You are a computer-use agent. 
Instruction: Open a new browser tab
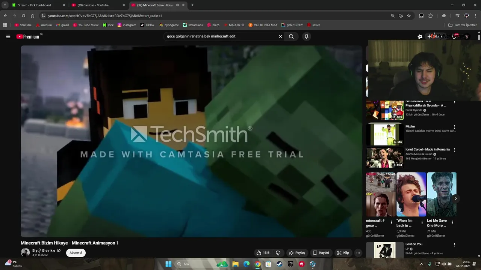tap(192, 5)
